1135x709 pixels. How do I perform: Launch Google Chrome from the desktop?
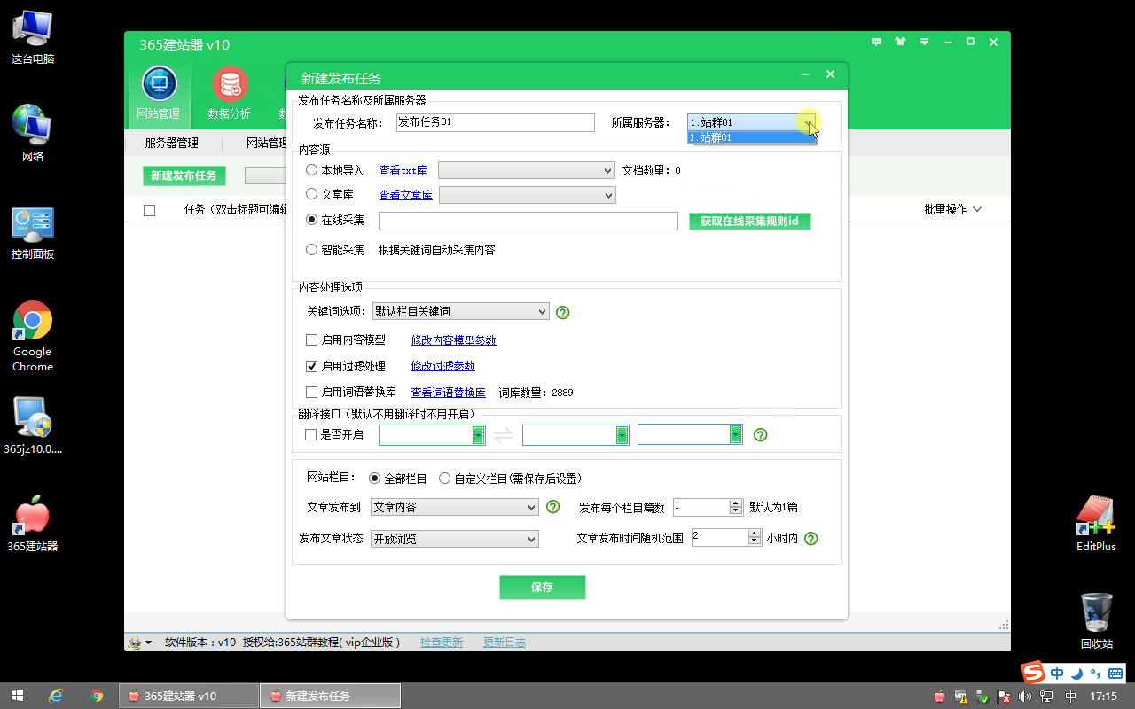33,337
